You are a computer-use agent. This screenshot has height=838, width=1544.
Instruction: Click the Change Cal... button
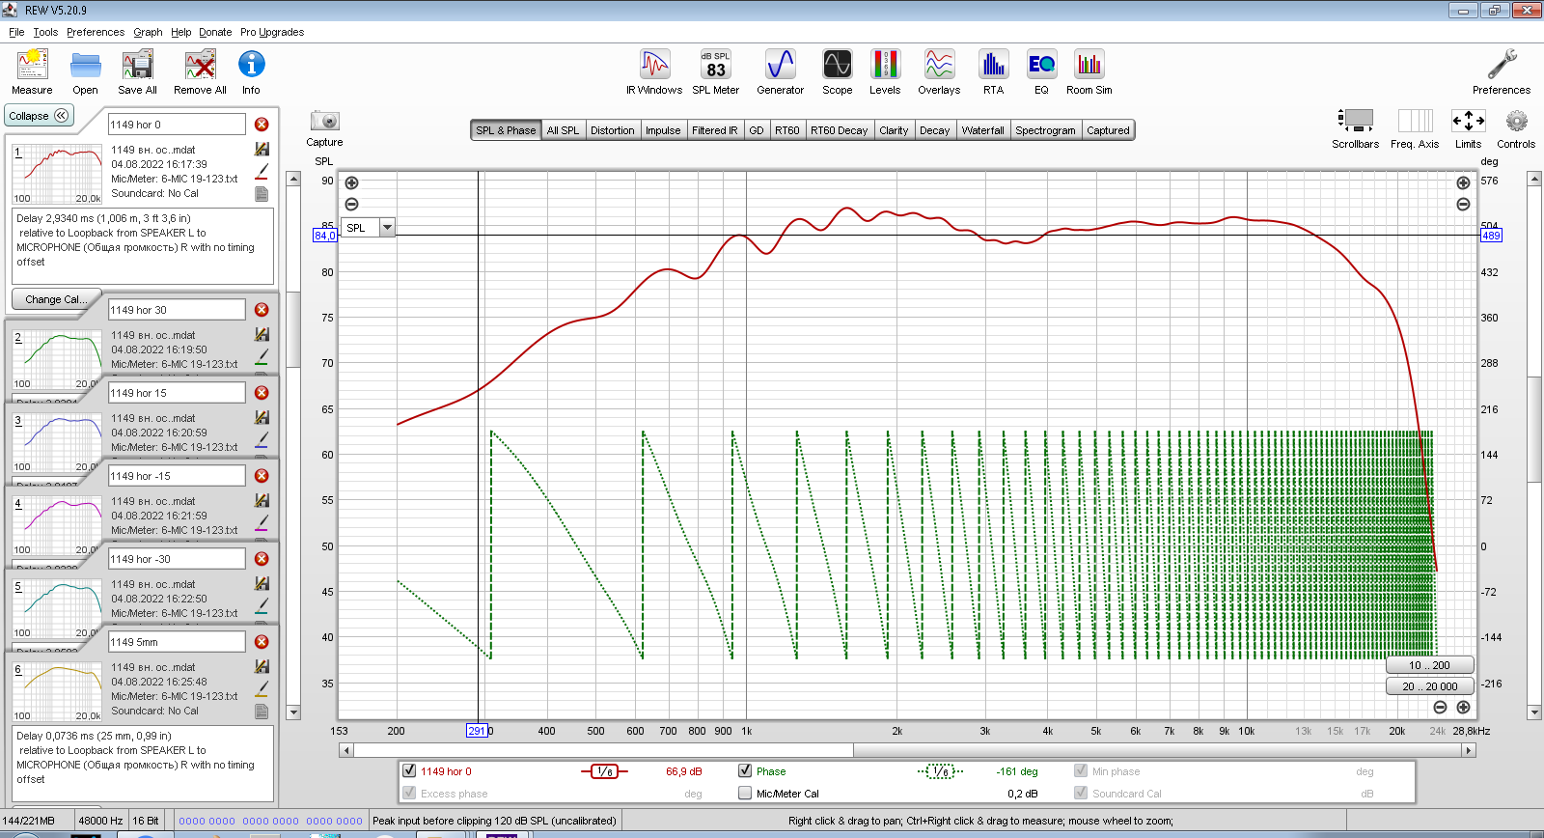[x=56, y=299]
